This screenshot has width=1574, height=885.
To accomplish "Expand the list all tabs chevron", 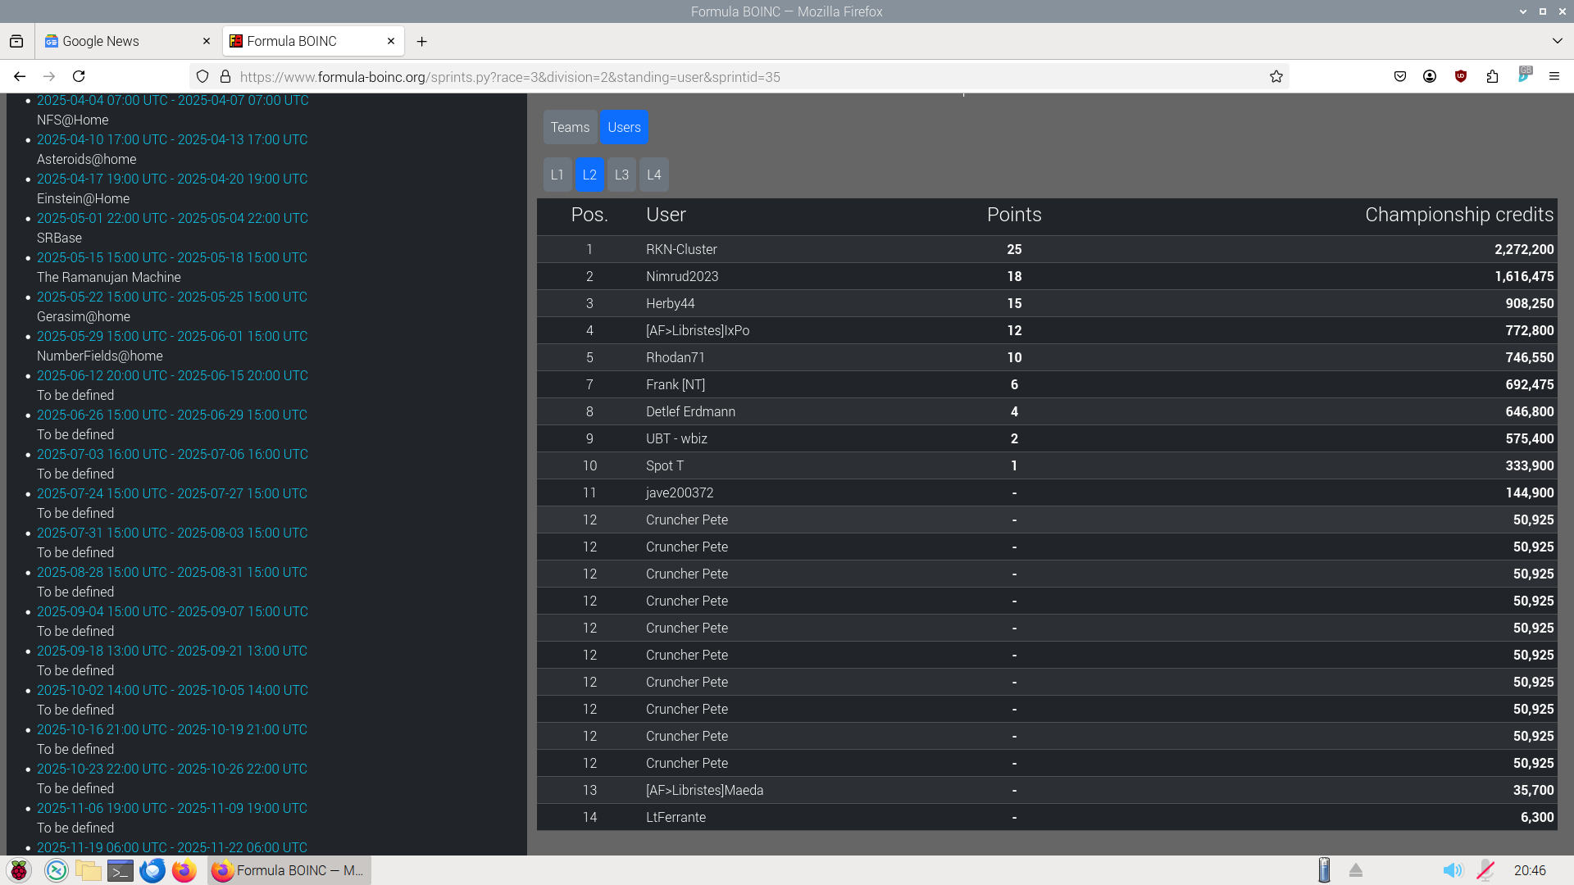I will point(1557,41).
